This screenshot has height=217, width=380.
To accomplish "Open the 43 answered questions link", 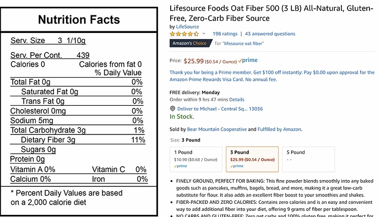I will click(x=270, y=34).
